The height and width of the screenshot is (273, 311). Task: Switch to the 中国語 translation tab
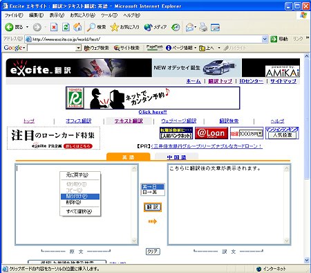click(176, 157)
